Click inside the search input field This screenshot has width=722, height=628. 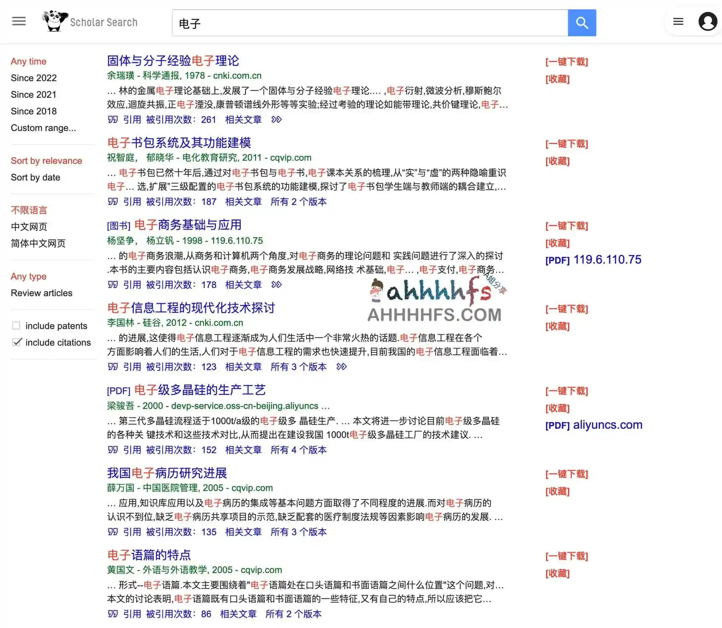point(368,23)
